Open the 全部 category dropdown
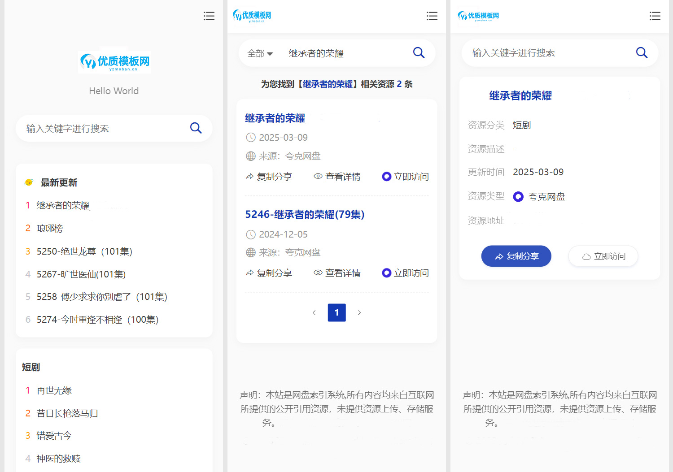The image size is (673, 472). click(260, 53)
